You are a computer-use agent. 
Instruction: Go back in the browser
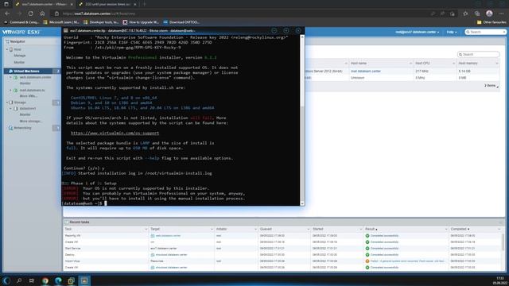point(7,14)
